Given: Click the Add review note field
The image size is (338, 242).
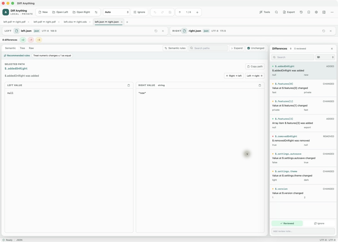Looking at the screenshot, I should (x=303, y=231).
